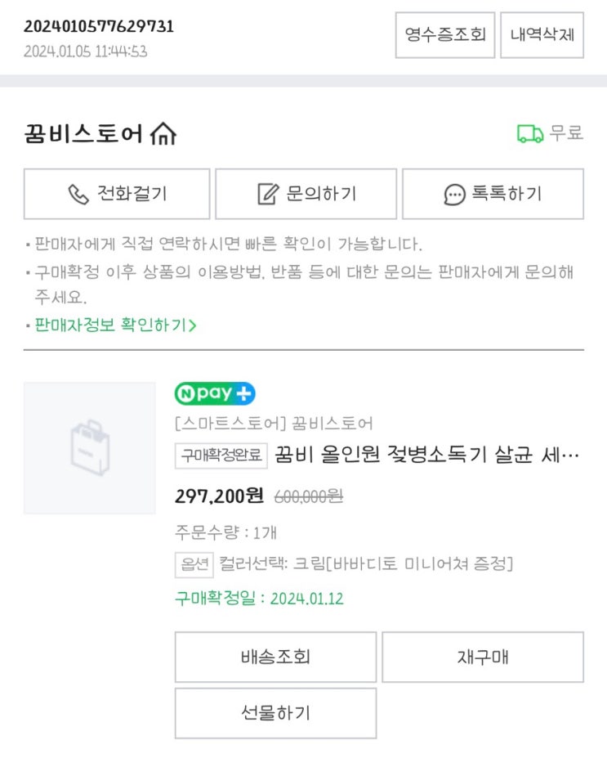Click the 구매확정완료 status badge
Image resolution: width=607 pixels, height=763 pixels.
point(221,456)
